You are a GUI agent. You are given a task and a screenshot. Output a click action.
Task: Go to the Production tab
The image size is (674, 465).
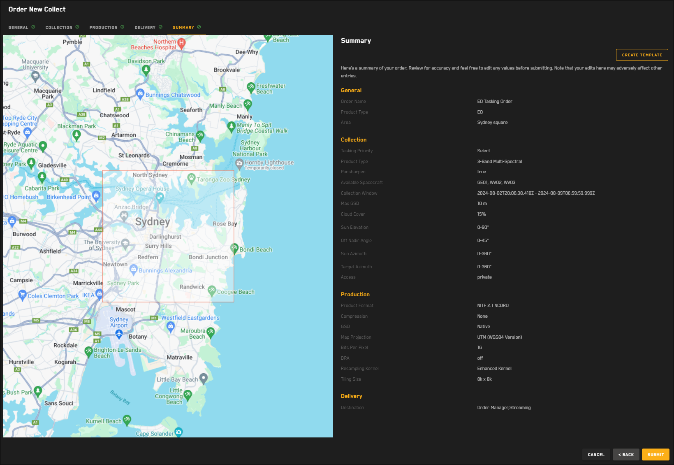pyautogui.click(x=103, y=28)
